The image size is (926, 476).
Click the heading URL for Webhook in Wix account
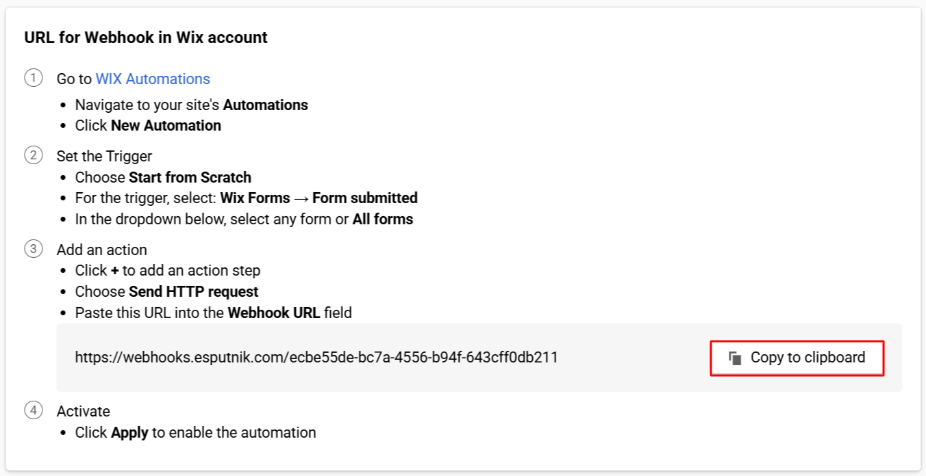(x=146, y=38)
